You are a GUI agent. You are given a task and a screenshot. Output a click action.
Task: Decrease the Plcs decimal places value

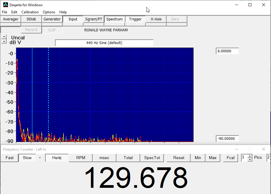pos(250,159)
